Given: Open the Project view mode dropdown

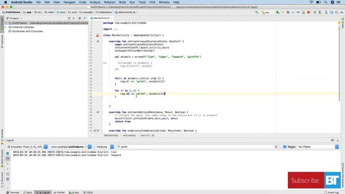Looking at the screenshot, I should tap(15, 18).
